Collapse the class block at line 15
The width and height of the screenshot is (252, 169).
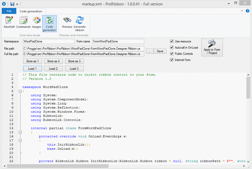tap(20, 132)
